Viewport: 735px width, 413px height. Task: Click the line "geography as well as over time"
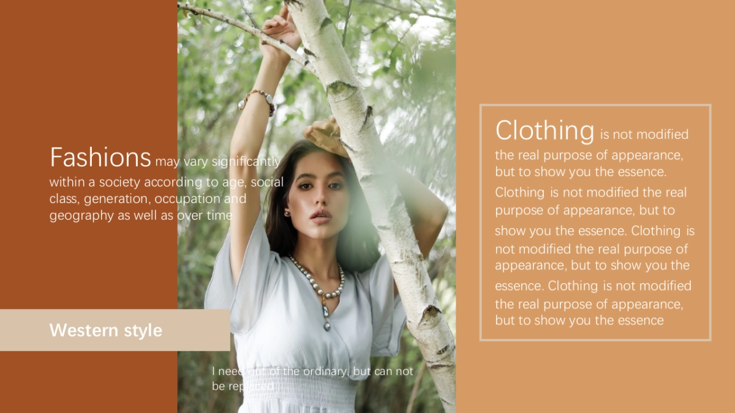tap(141, 215)
